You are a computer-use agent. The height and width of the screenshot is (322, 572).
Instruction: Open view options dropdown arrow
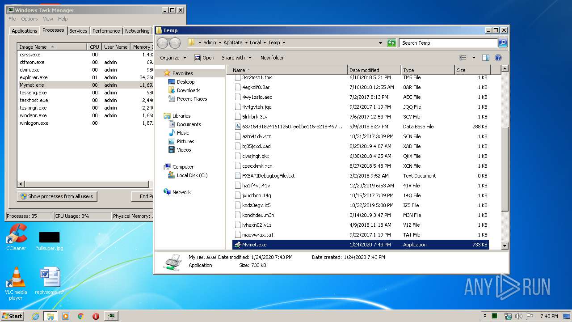click(474, 58)
